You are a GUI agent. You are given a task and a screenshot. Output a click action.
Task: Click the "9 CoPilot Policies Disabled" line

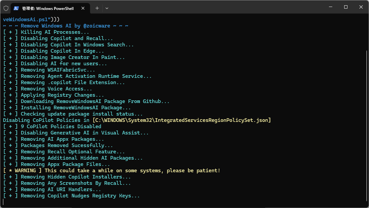(61, 127)
